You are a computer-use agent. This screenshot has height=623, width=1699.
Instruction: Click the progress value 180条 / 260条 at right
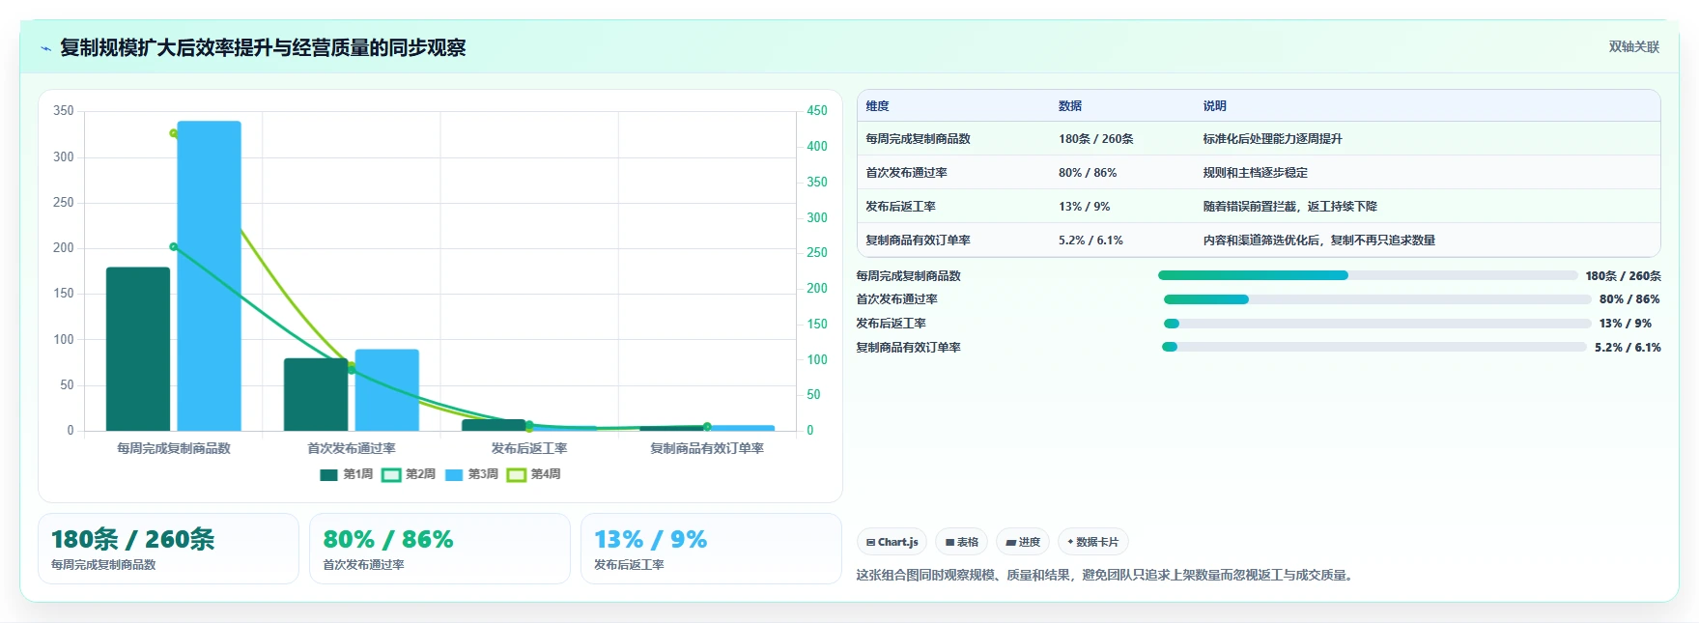point(1624,276)
